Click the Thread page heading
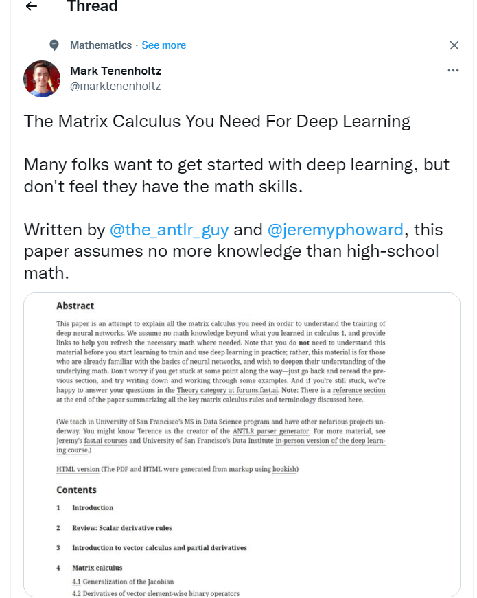477x598 pixels. point(92,7)
